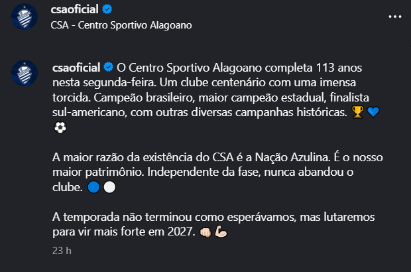Click the paragraph about Nação Azulina
This screenshot has height=272, width=411.
[217, 172]
